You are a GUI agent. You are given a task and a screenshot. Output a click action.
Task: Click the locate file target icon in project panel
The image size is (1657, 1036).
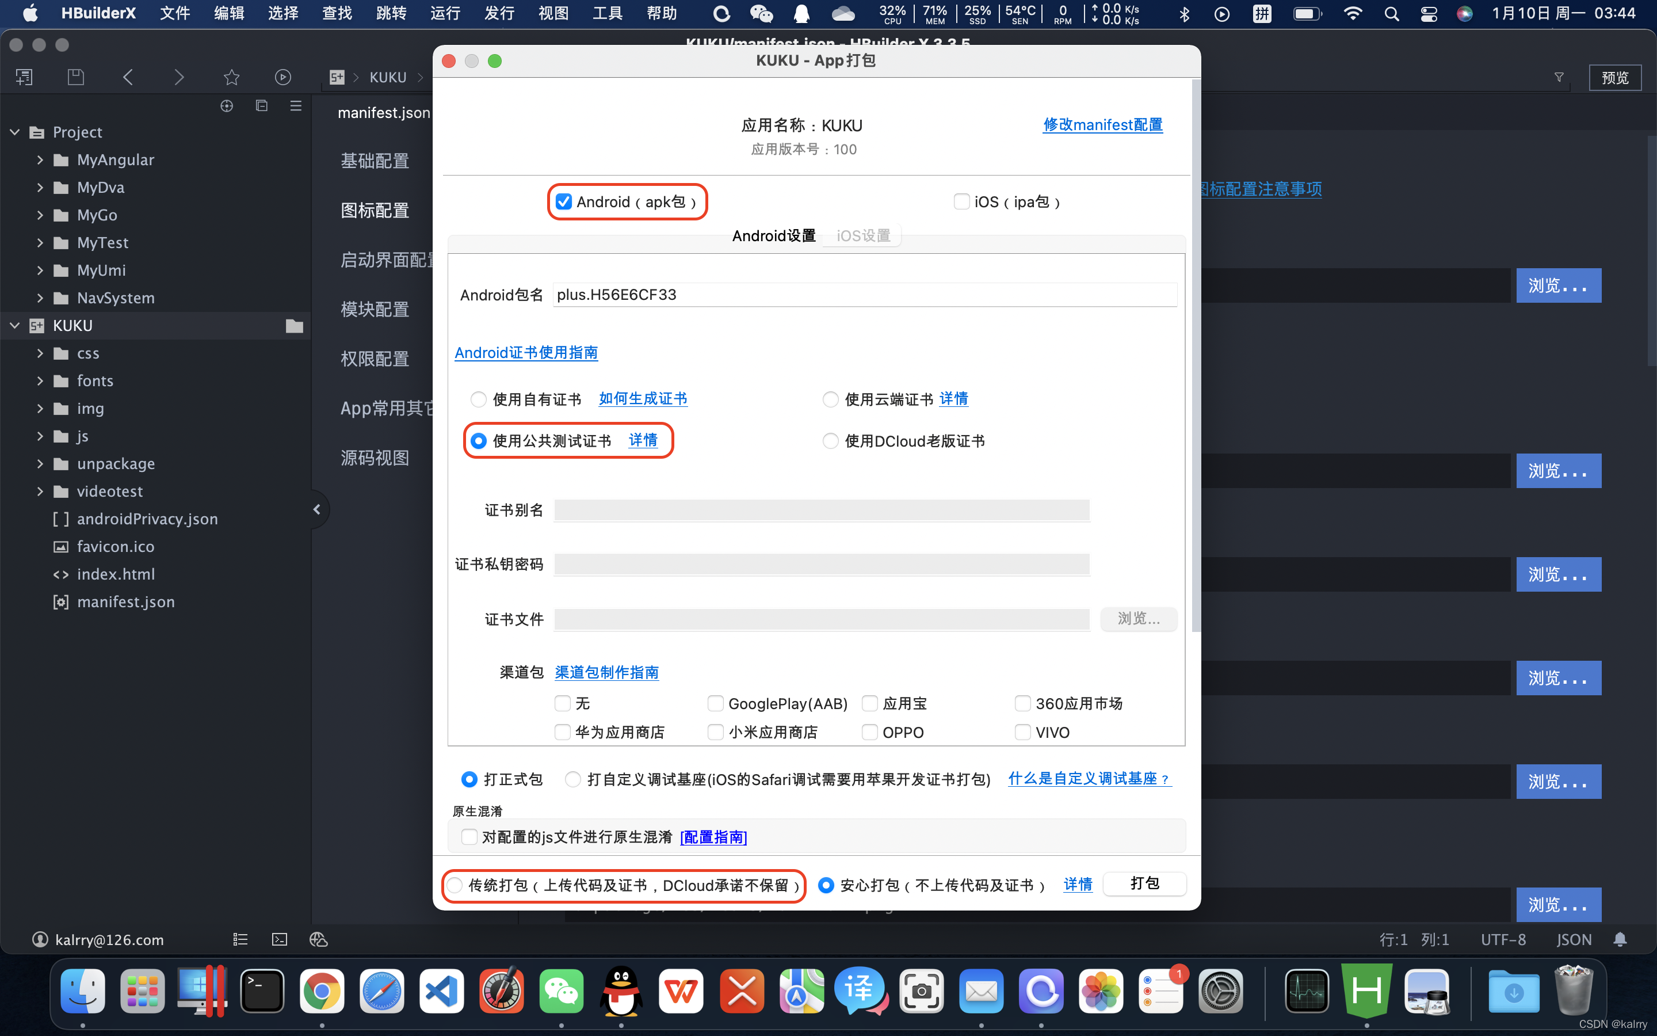[x=227, y=105]
